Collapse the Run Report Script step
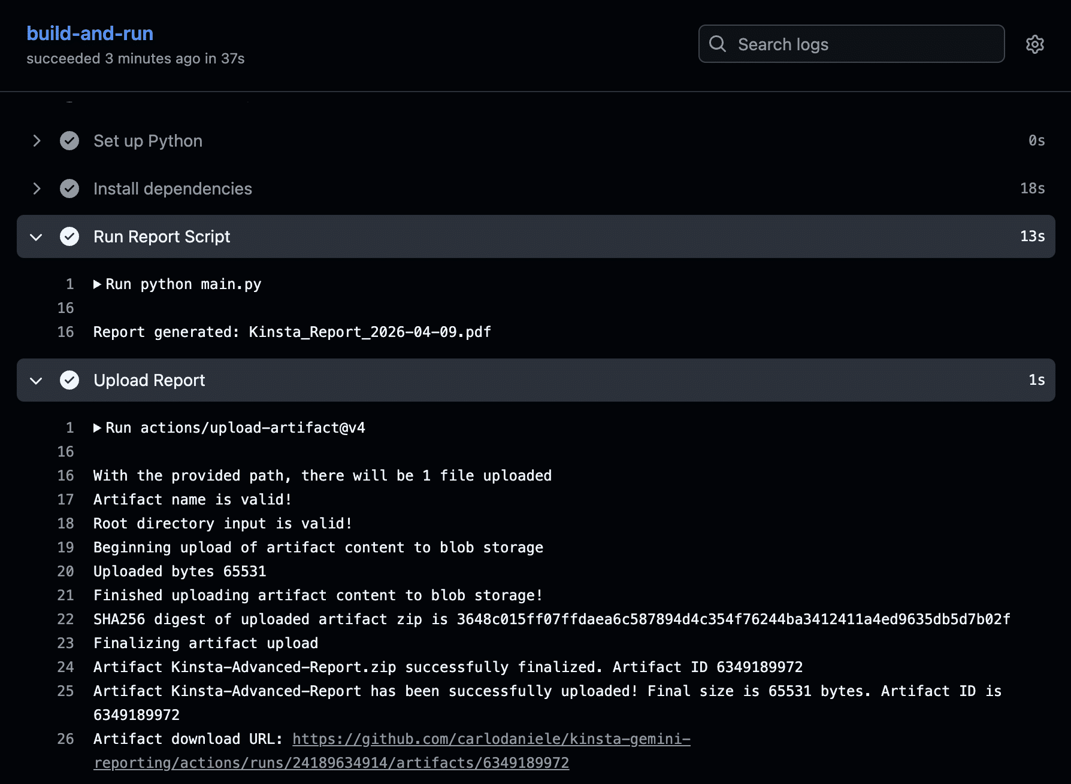Screen dimensions: 1071x784 tap(36, 237)
